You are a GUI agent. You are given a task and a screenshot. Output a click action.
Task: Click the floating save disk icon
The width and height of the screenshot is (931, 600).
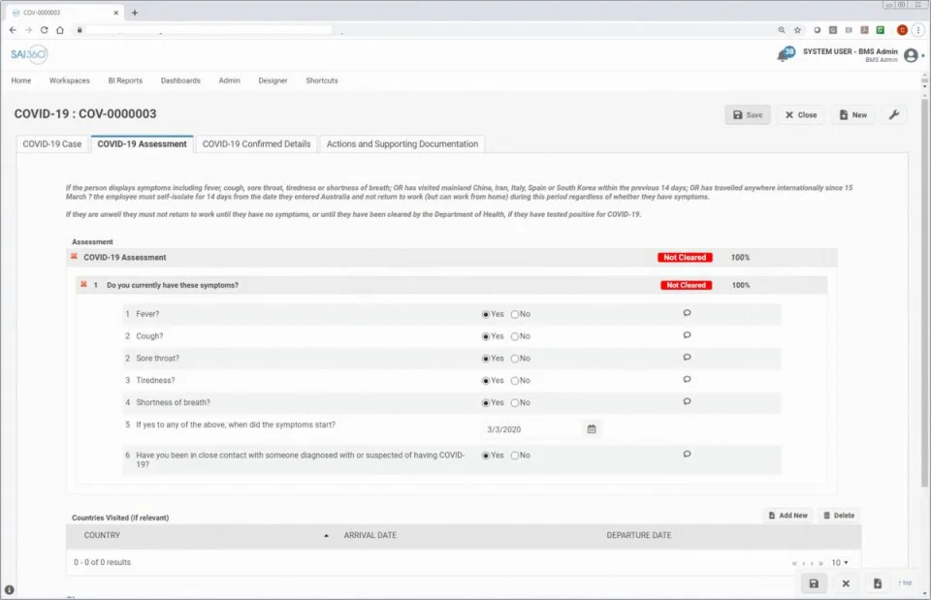click(813, 584)
